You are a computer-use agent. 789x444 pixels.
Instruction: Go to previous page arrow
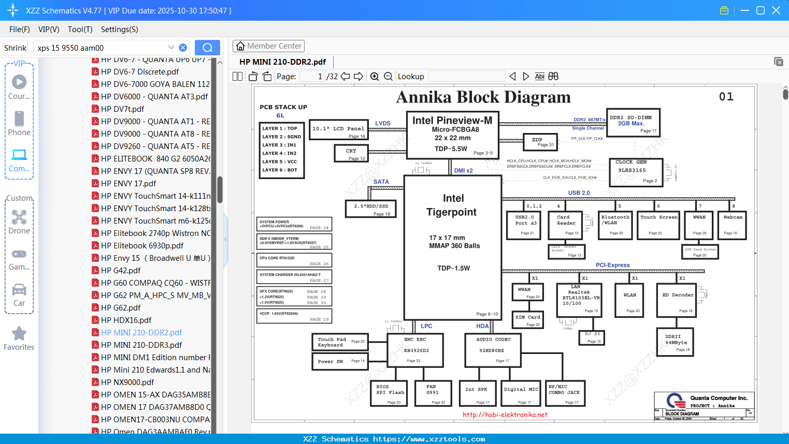coord(345,77)
